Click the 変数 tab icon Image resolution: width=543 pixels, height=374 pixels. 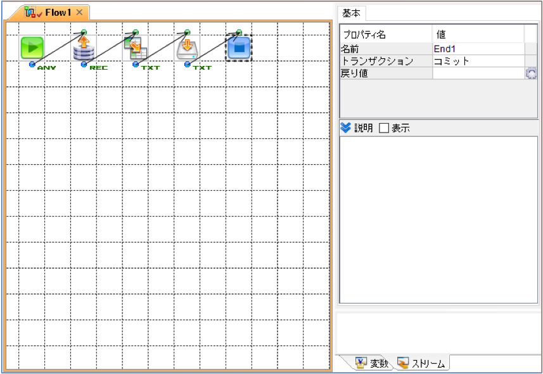coord(361,363)
